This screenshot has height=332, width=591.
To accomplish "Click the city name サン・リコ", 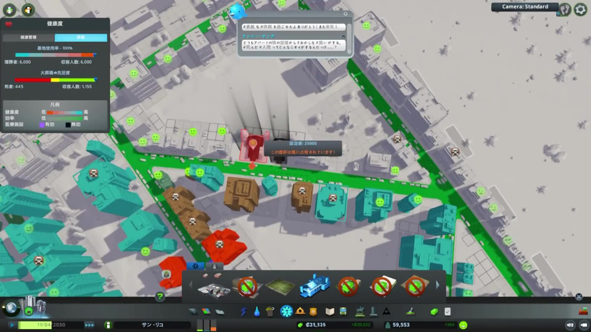I will 153,325.
